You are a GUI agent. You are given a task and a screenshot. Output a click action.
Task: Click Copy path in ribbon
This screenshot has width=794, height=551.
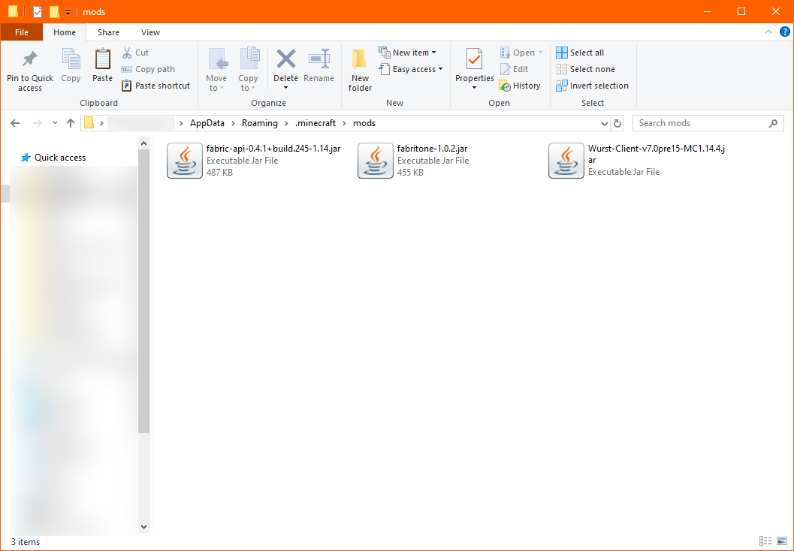pyautogui.click(x=149, y=69)
